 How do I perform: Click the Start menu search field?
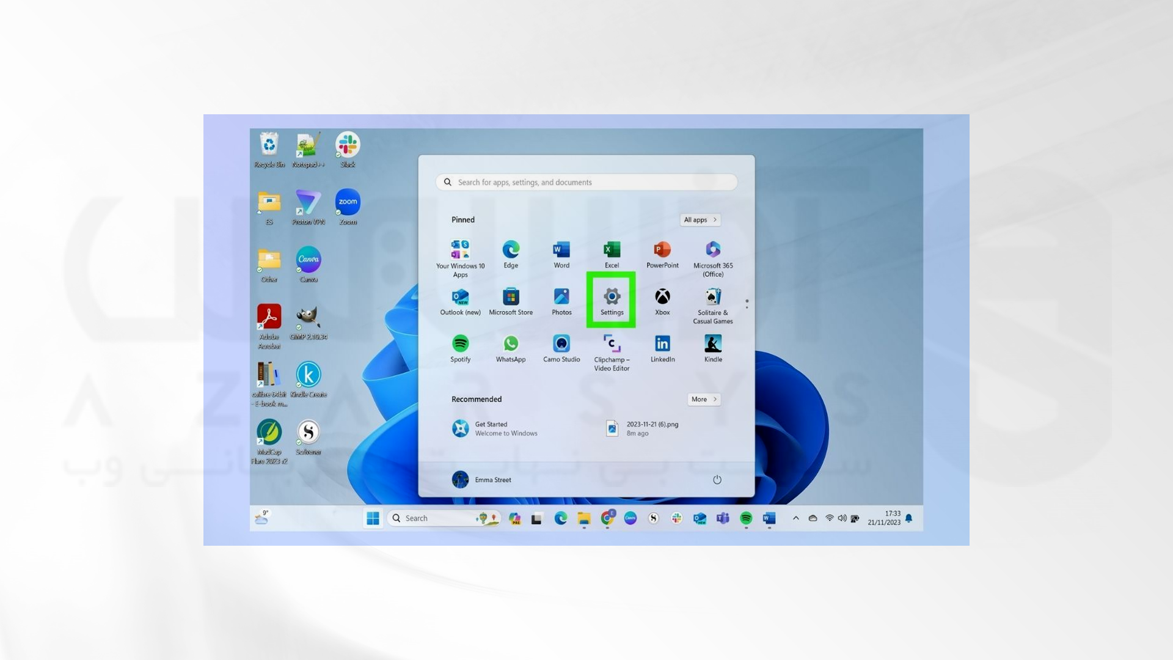[586, 182]
